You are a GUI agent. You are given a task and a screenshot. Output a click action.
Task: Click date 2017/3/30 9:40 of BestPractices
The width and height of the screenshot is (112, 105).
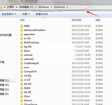tap(80, 42)
